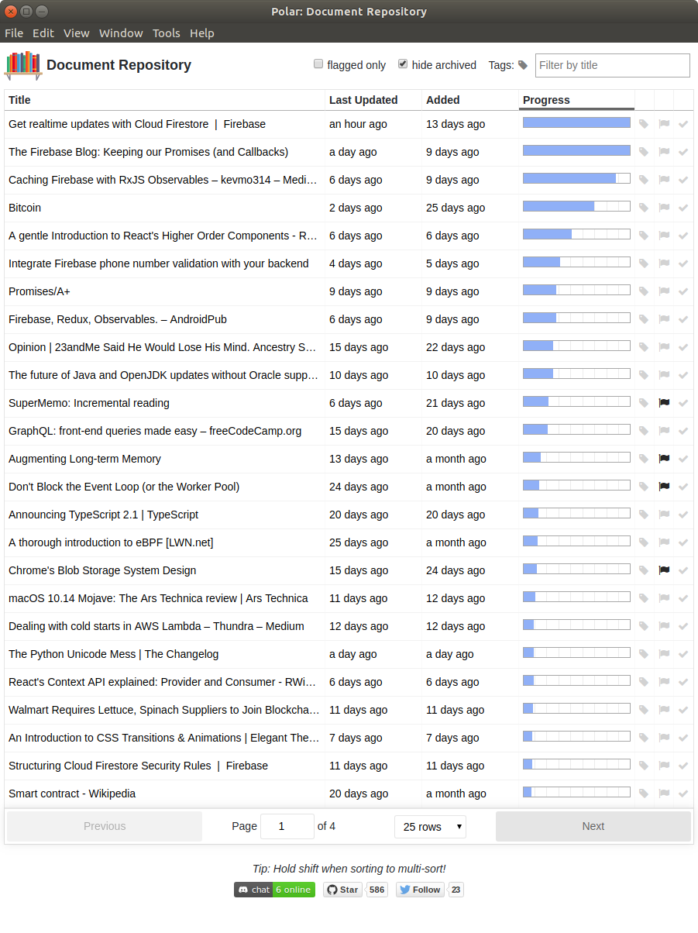This screenshot has width=698, height=933.
Task: Open the rows per page dropdown
Action: tap(430, 827)
